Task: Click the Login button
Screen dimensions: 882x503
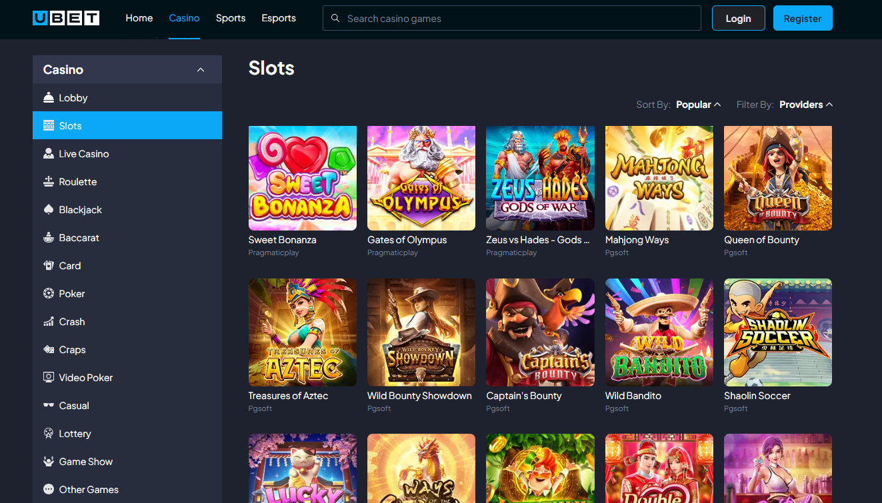Action: [x=738, y=19]
